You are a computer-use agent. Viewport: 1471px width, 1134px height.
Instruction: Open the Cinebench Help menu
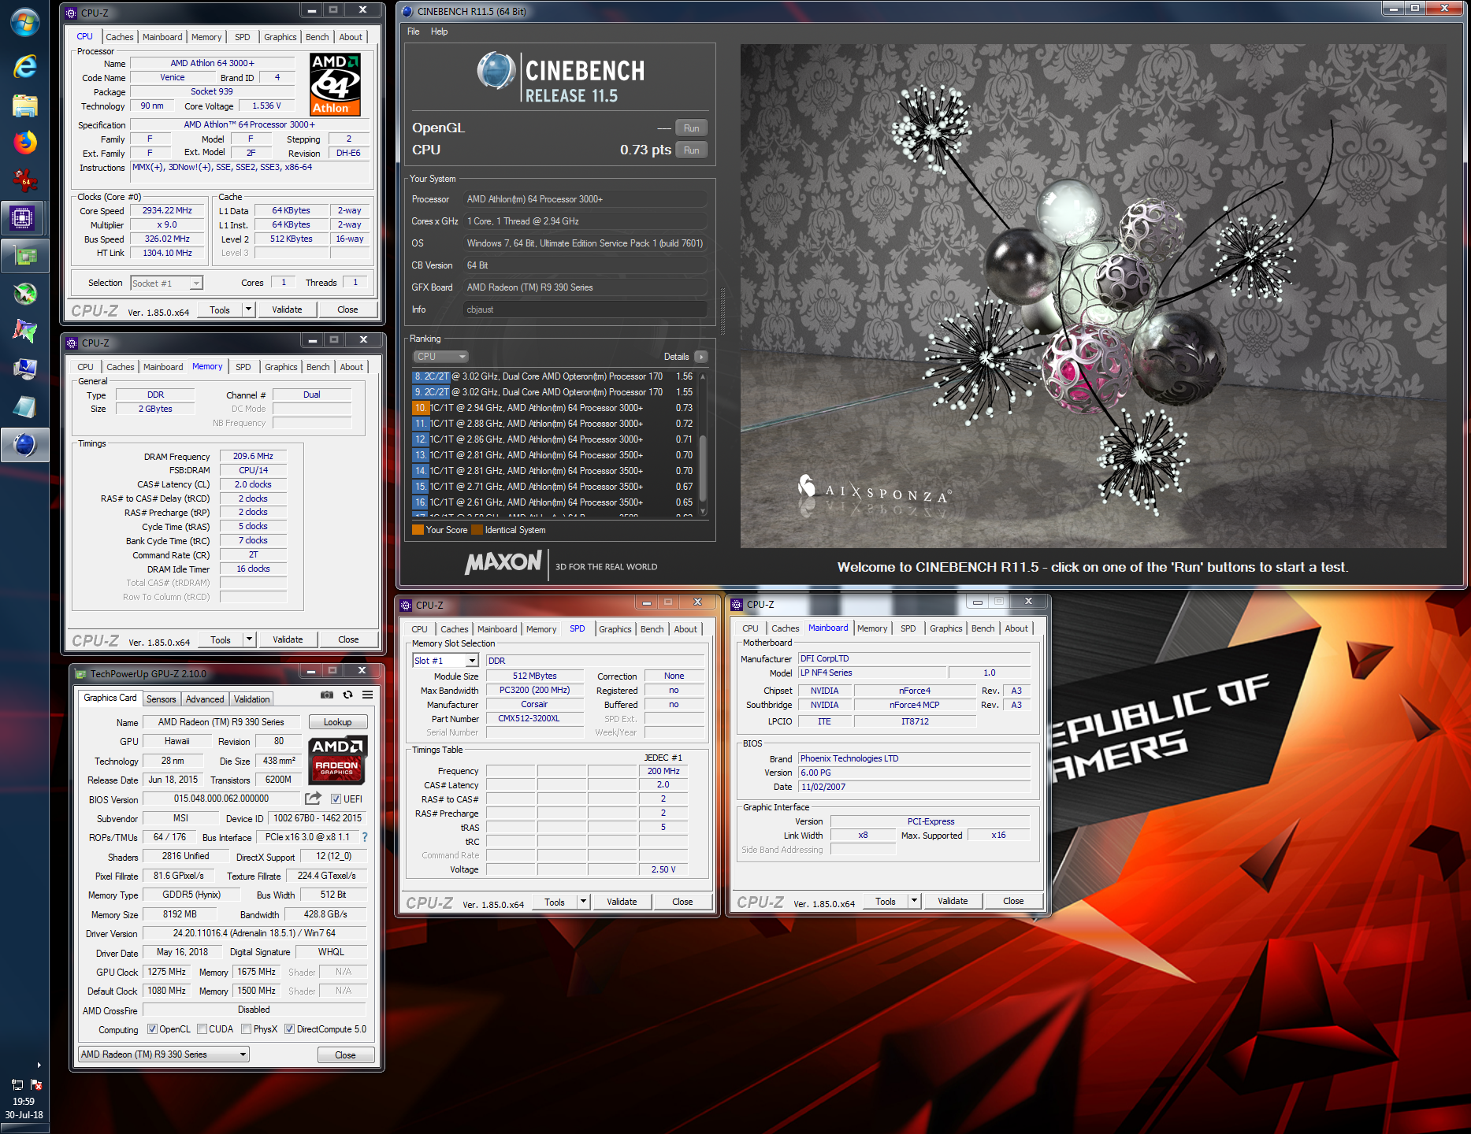pos(439,31)
